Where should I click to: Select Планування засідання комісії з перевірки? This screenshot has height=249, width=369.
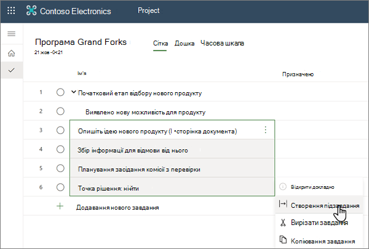(x=139, y=170)
